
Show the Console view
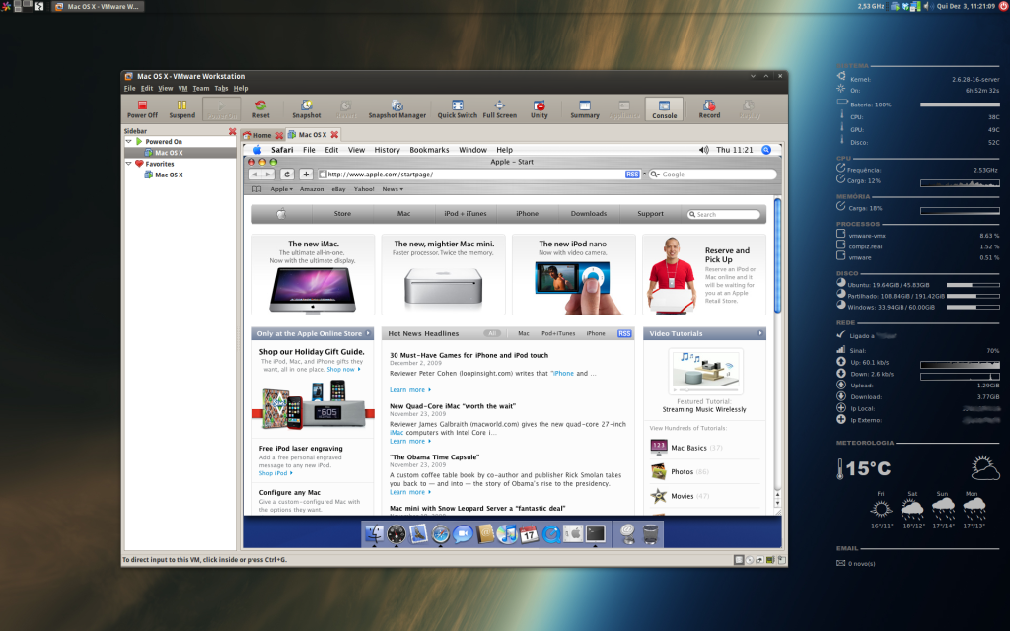pos(664,108)
